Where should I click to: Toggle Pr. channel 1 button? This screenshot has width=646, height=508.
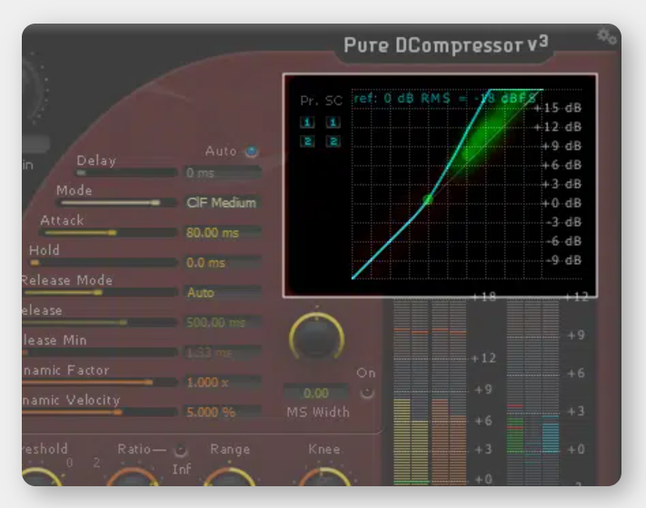pyautogui.click(x=307, y=122)
